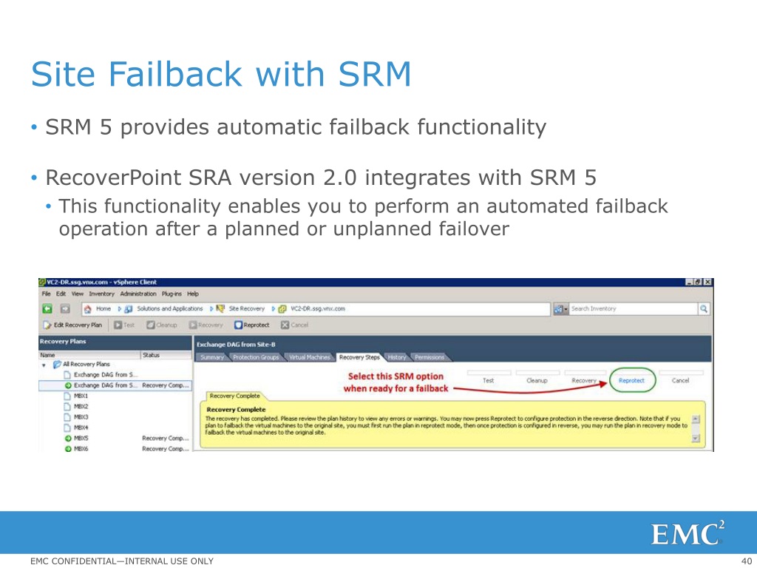Select Exchange DAG plan without status
The image size is (757, 568).
pyautogui.click(x=101, y=375)
